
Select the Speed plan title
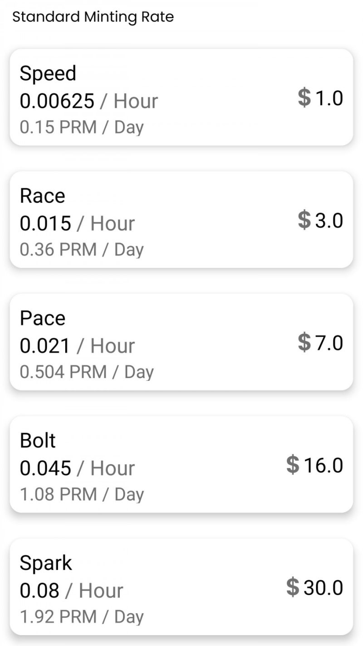[48, 73]
